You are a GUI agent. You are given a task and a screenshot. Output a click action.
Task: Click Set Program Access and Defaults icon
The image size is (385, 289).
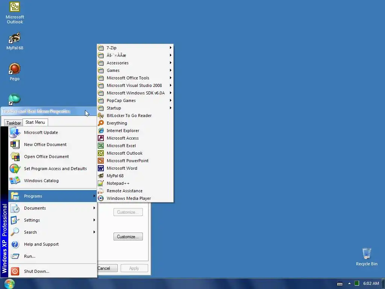pyautogui.click(x=15, y=169)
